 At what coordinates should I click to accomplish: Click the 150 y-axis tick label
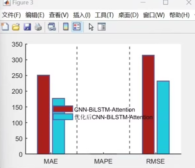point(17,107)
